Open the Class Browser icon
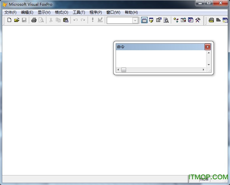230x185 pixels. click(176, 20)
